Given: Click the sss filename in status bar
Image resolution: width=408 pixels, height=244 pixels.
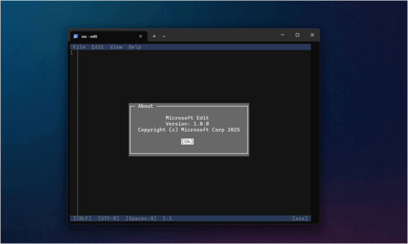Looking at the screenshot, I should pos(300,219).
